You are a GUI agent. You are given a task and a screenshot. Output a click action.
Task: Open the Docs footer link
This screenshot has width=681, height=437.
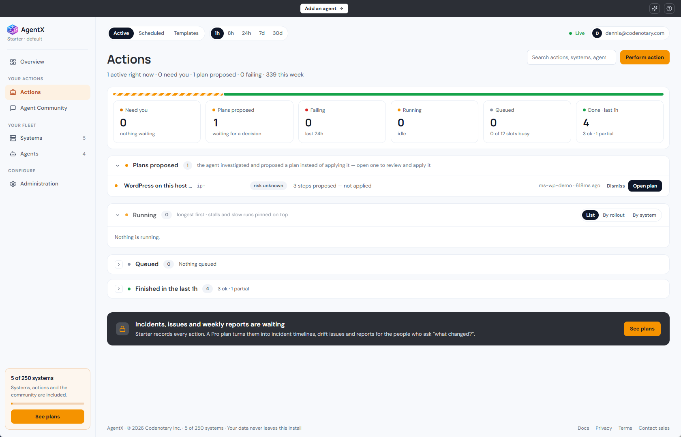click(x=583, y=428)
